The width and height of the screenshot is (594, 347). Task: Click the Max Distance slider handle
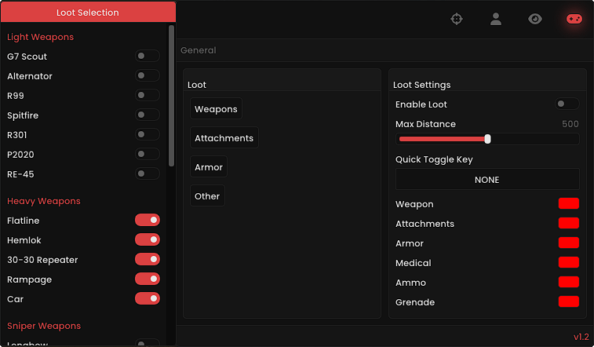coord(488,139)
